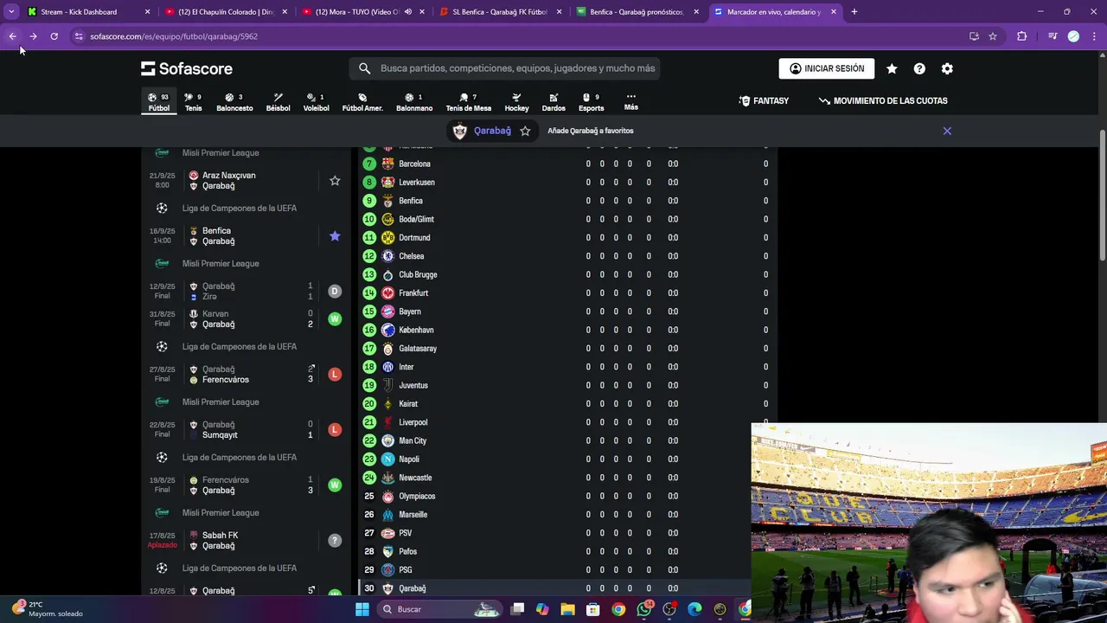This screenshot has height=623, width=1107.
Task: Open the tab search dropdown arrow
Action: pos(11,12)
